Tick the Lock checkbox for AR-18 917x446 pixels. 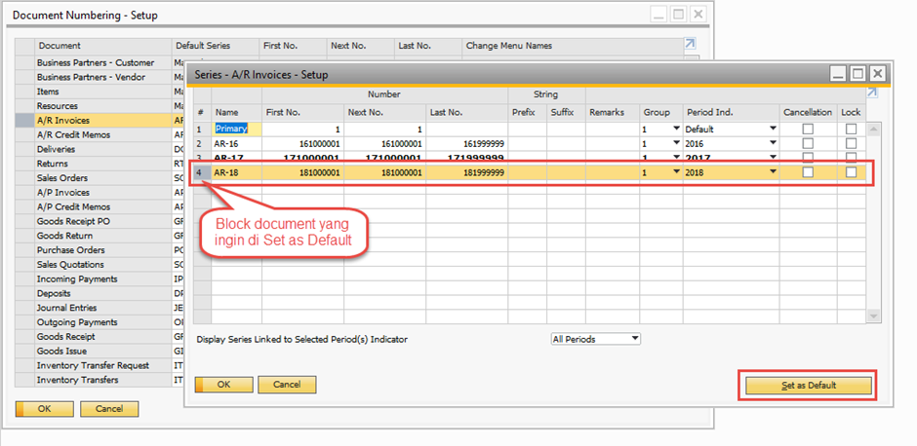851,172
